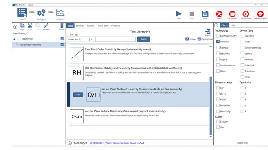Select the van der Pauw Volume Resistivity title
The height and width of the screenshot is (150, 268).
[125, 111]
